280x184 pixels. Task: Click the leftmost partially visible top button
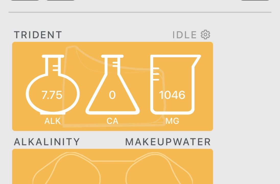point(25,1)
